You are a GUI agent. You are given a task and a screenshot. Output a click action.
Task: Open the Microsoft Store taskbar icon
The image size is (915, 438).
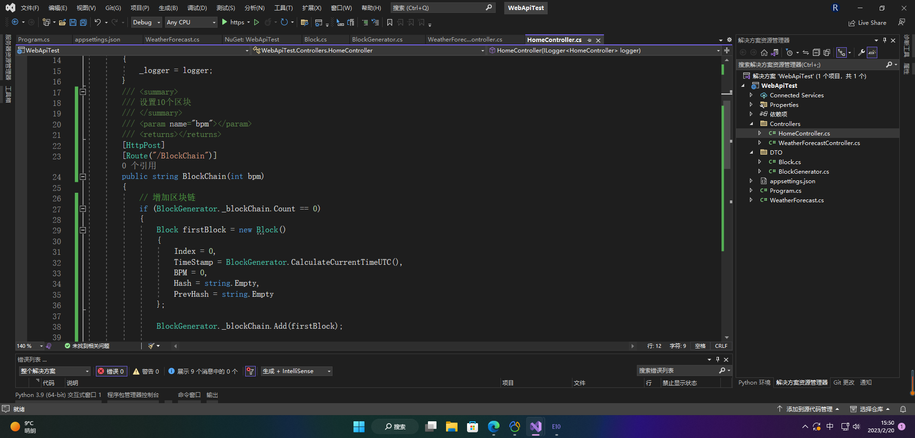click(x=473, y=427)
